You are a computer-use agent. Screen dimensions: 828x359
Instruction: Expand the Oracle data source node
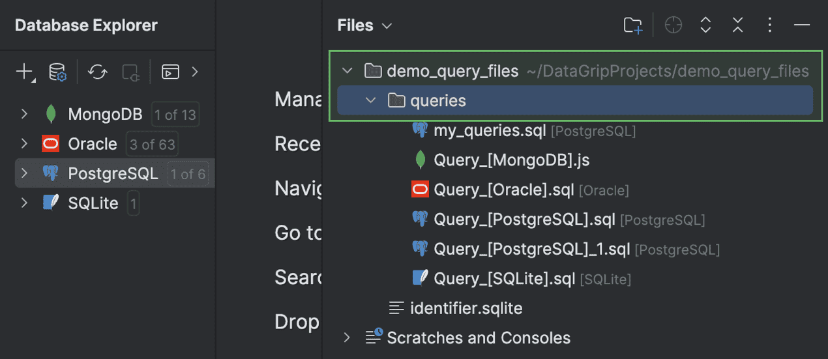[x=24, y=144]
